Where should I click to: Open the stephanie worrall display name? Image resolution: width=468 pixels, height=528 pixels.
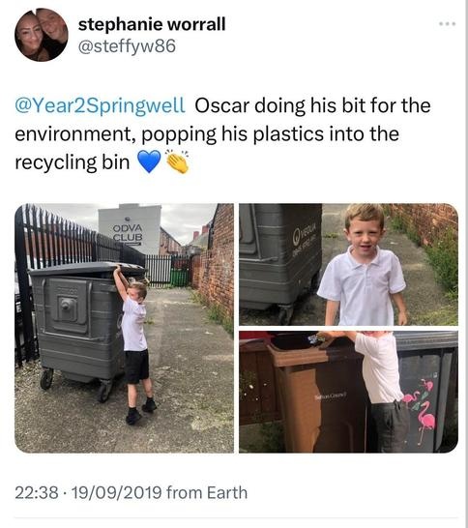[152, 24]
